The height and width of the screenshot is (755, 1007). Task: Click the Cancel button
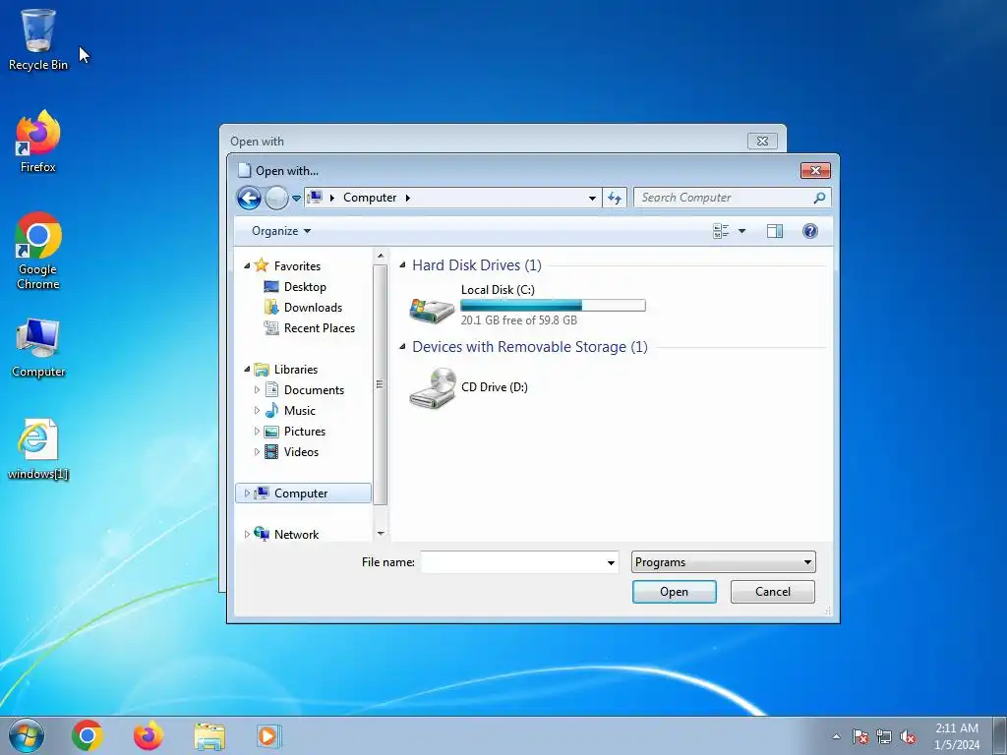click(773, 592)
